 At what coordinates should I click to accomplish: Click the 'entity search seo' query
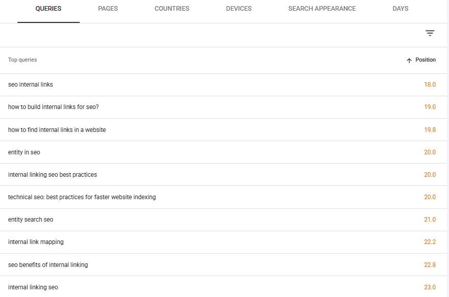pyautogui.click(x=31, y=220)
